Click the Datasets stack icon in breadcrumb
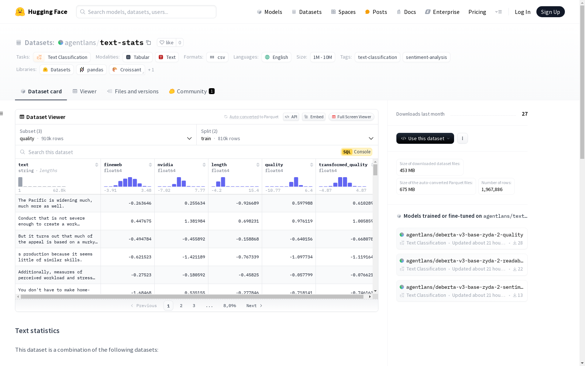This screenshot has height=366, width=585. tap(19, 42)
